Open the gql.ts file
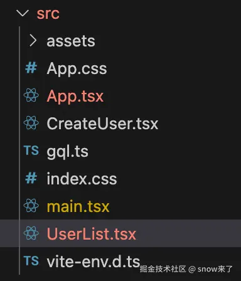This screenshot has height=281, width=241. point(68,152)
